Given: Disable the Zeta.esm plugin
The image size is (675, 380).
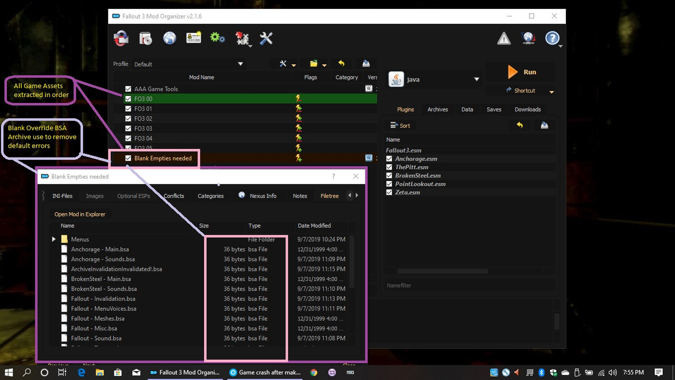Looking at the screenshot, I should pyautogui.click(x=389, y=192).
